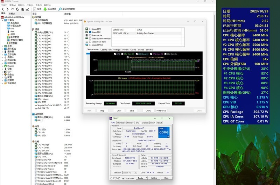This screenshot has height=185, width=280.
Task: Click the 安全性 shield icon in the tree
Action: point(5,74)
